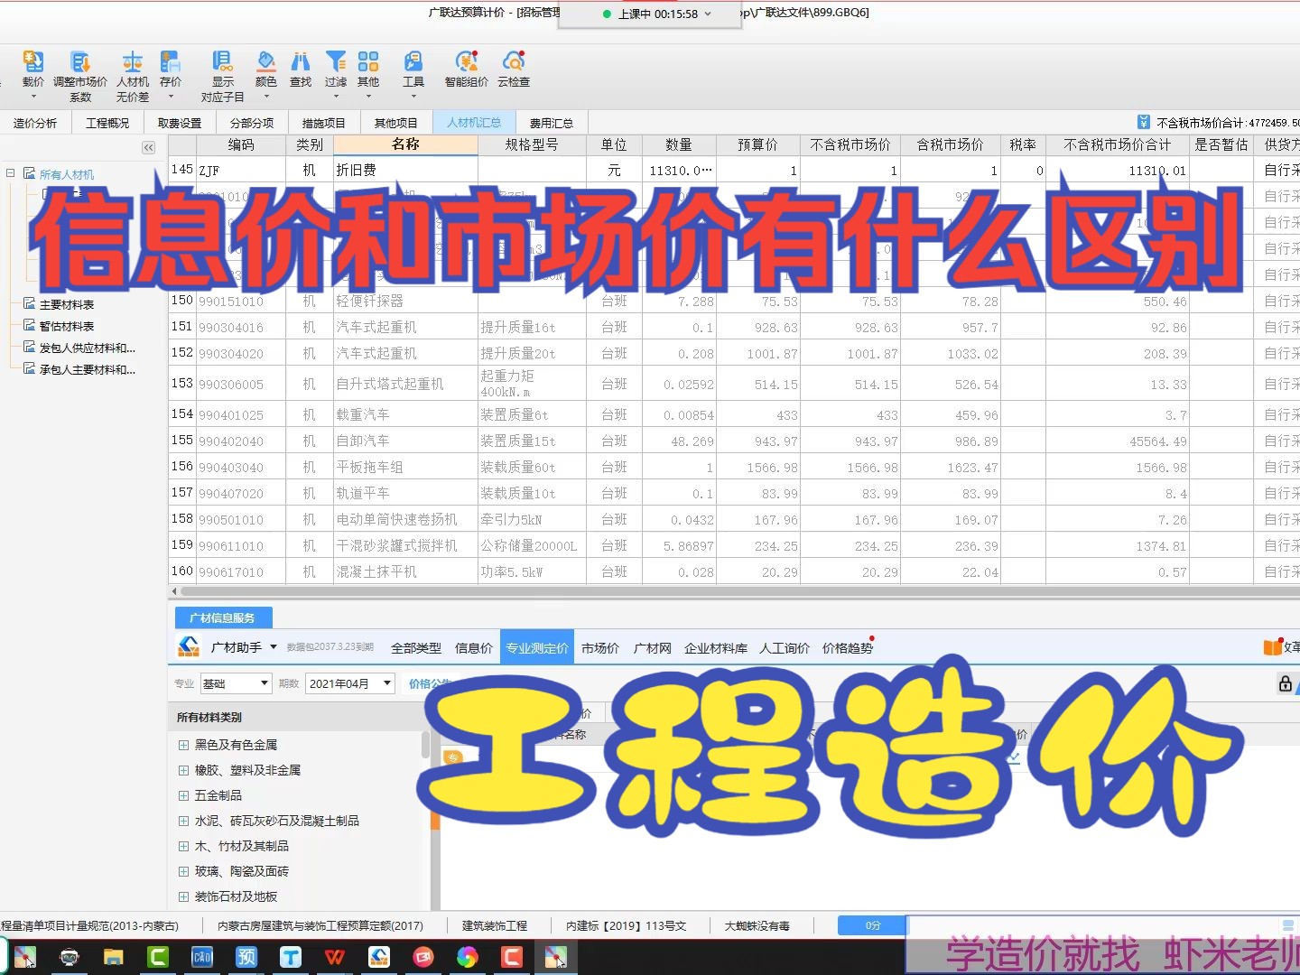The width and height of the screenshot is (1300, 975).
Task: Open the 预 budget app taskbar icon
Action: coord(246,957)
